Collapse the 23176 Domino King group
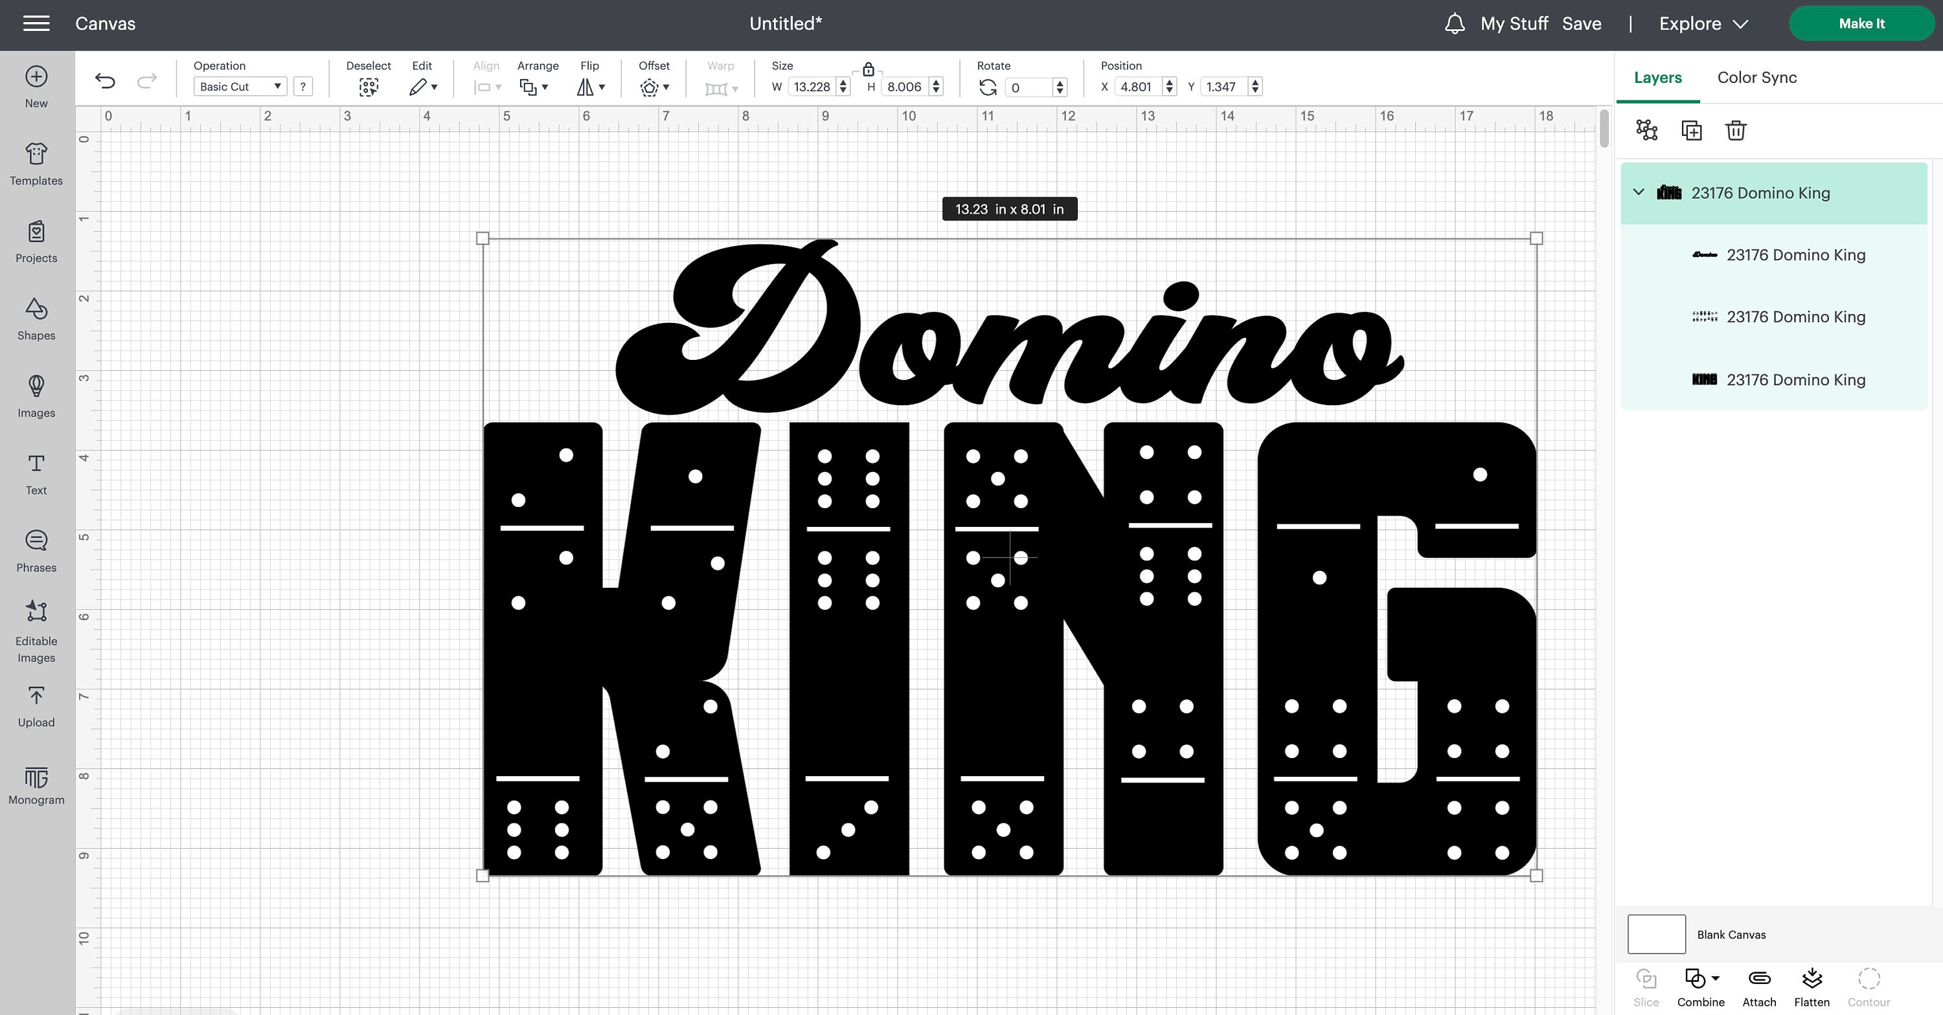The image size is (1943, 1015). pyautogui.click(x=1639, y=192)
